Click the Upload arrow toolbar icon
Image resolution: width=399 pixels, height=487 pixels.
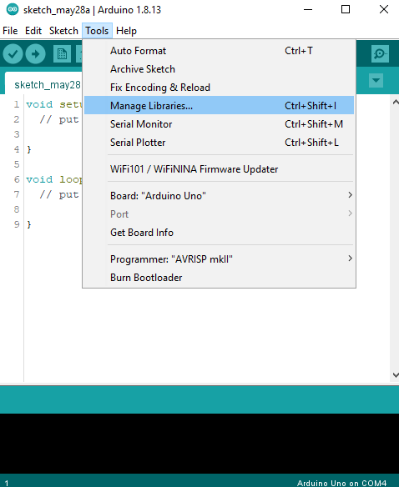35,54
